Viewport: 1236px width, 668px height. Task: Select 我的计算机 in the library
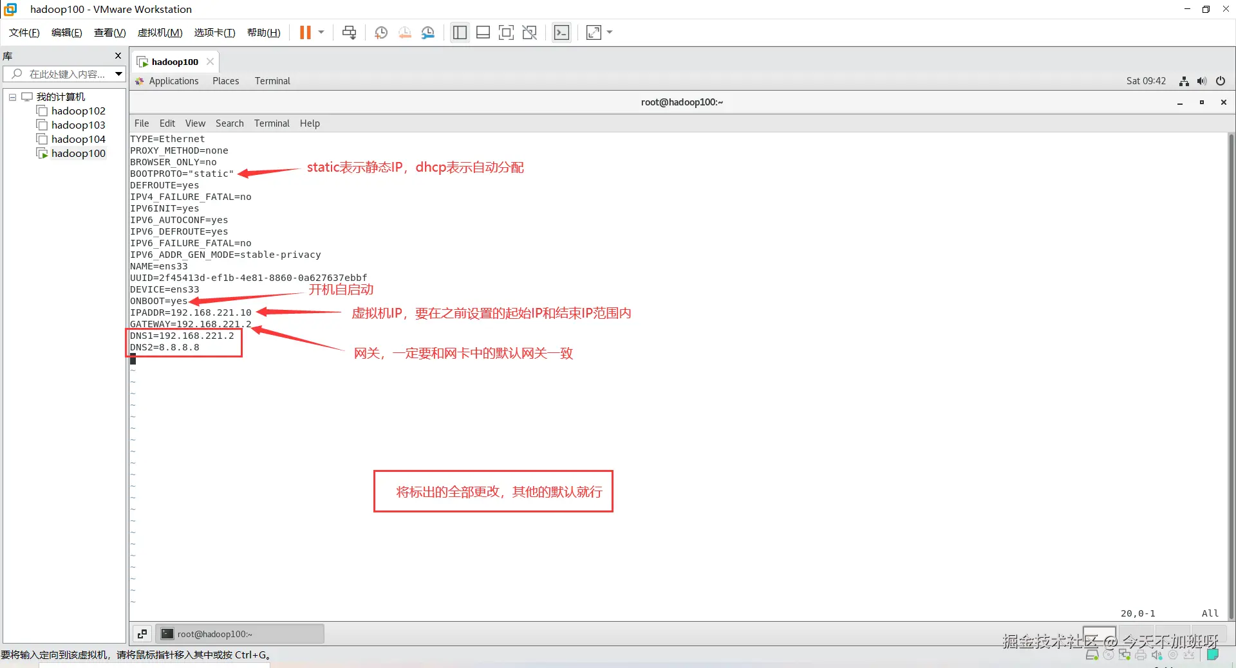(x=61, y=97)
